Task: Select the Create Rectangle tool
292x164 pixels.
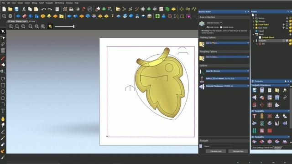Action: click(x=3, y=85)
